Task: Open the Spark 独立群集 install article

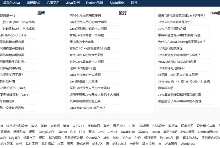Action: pos(19,22)
